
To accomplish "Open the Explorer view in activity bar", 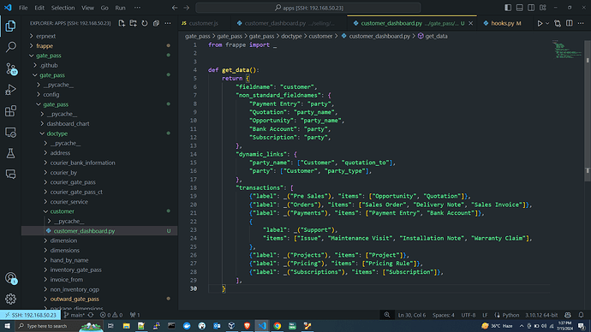I will tap(10, 26).
